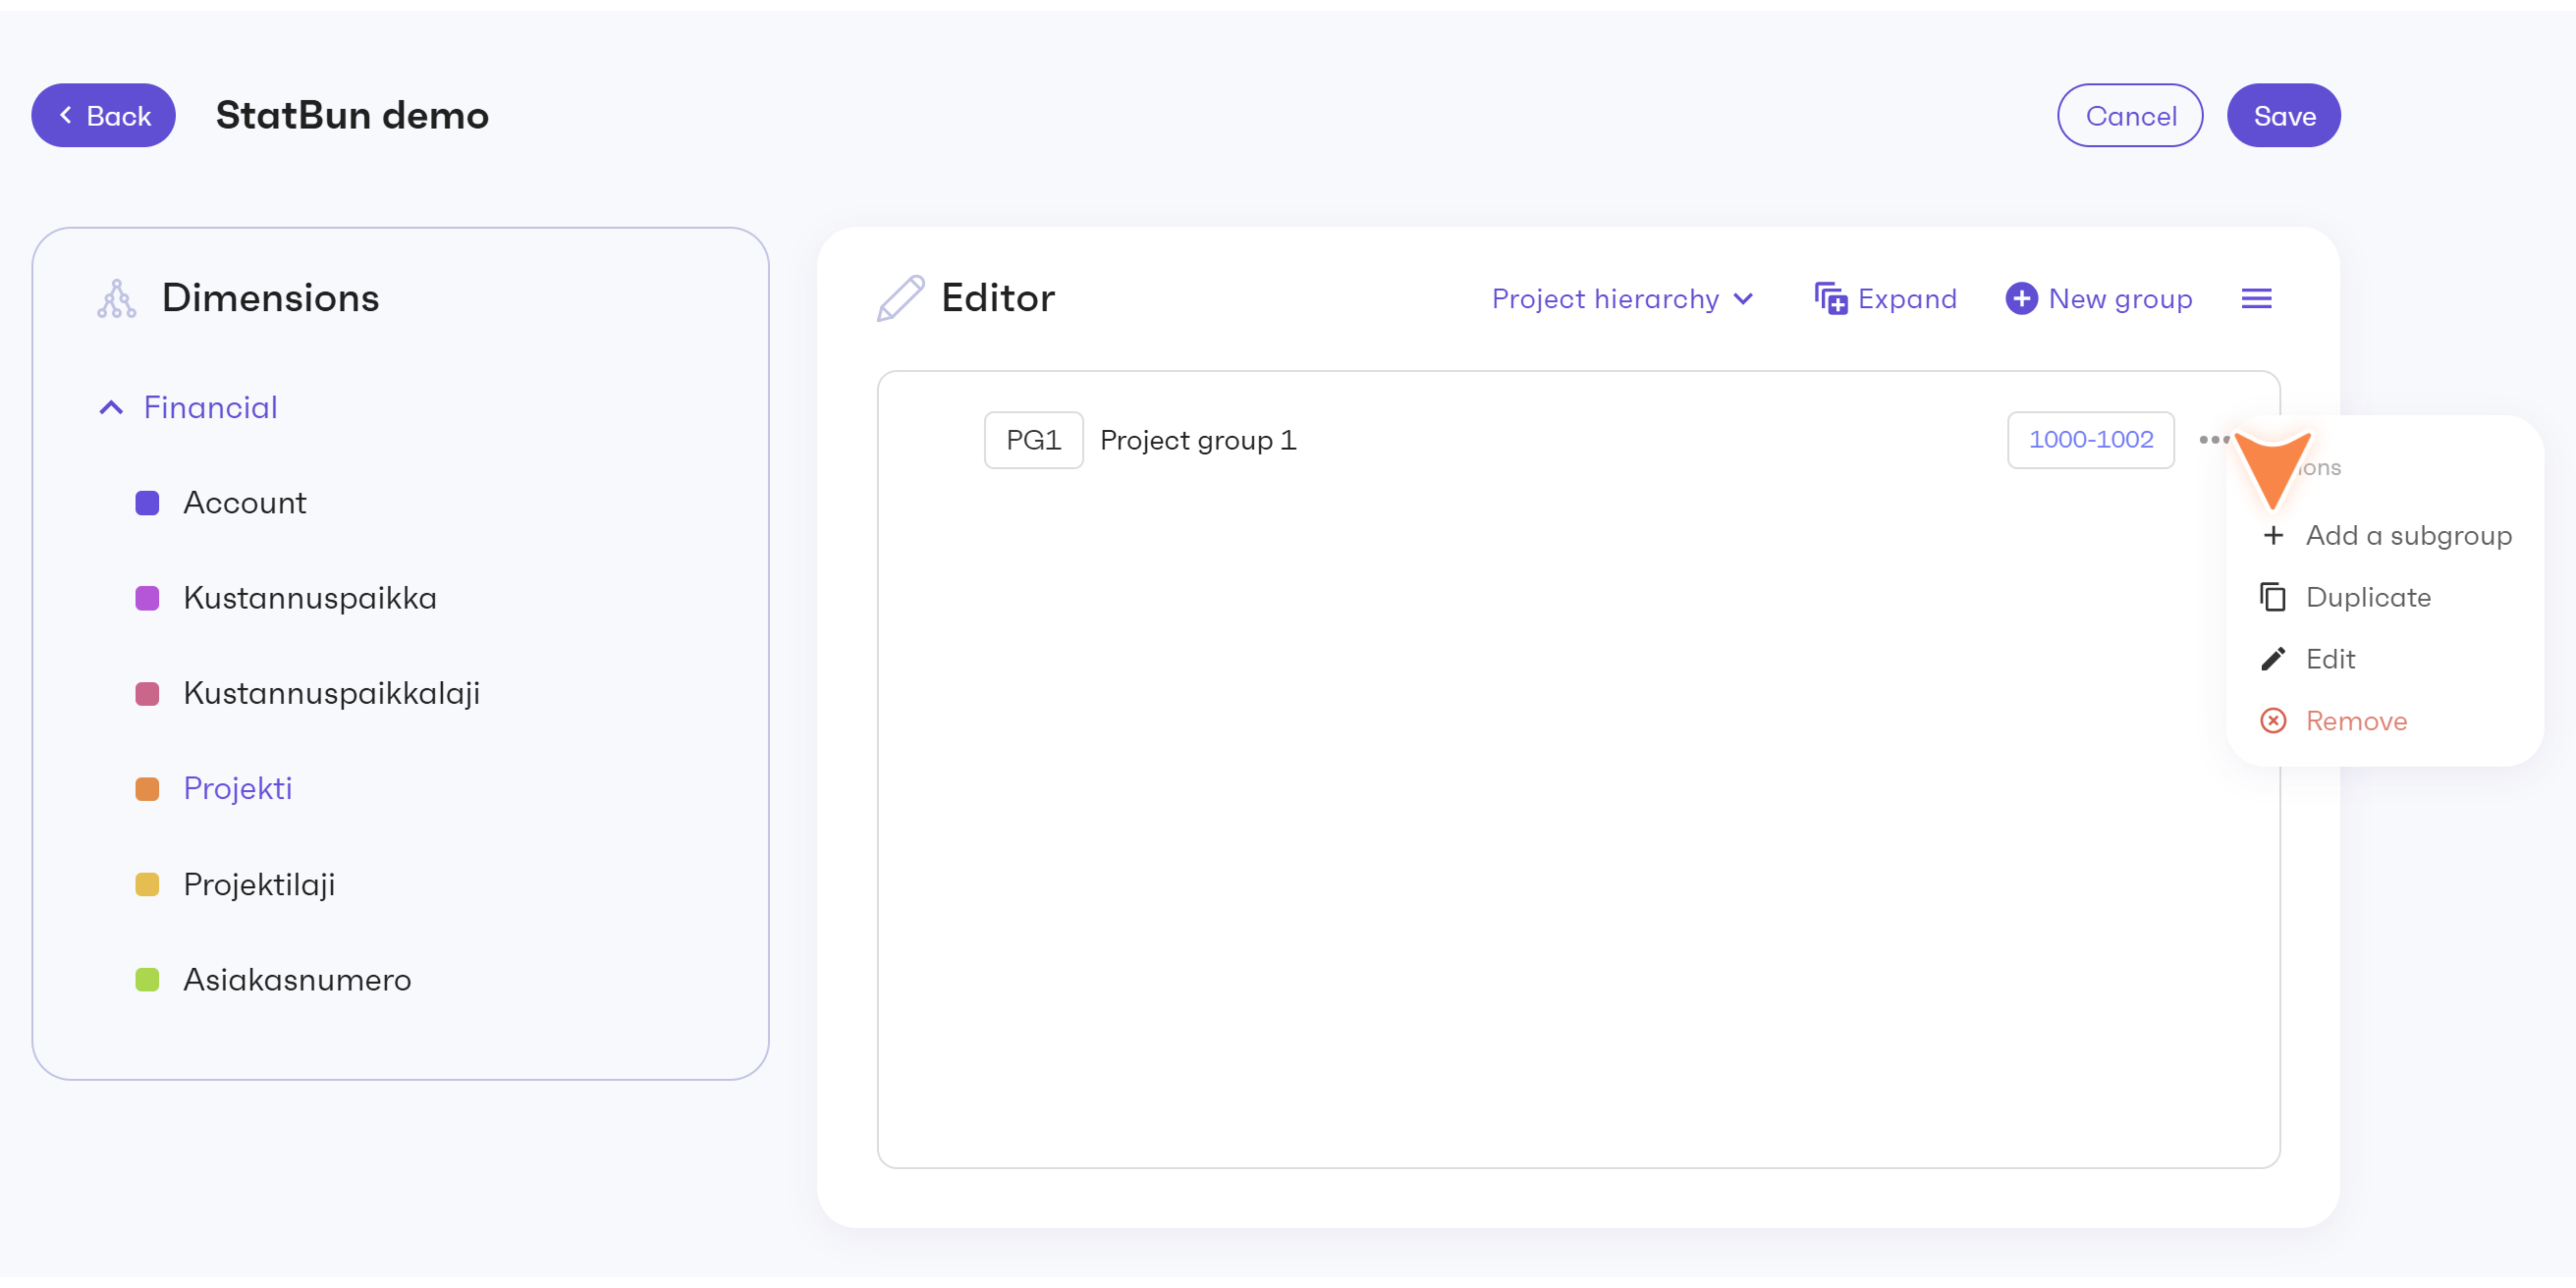Image resolution: width=2576 pixels, height=1288 pixels.
Task: Click the Duplicate copy icon
Action: coord(2273,598)
